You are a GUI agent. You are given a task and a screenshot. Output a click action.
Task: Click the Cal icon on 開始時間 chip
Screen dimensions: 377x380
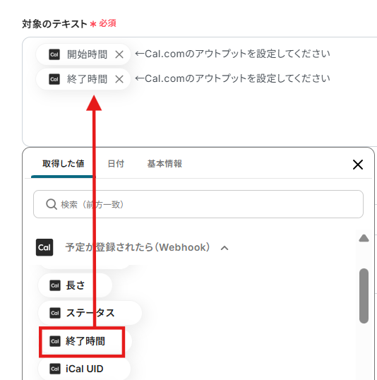click(54, 54)
